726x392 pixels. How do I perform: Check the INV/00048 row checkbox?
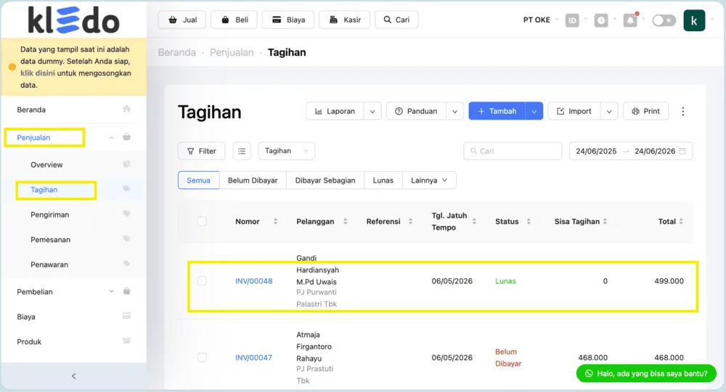coord(202,280)
